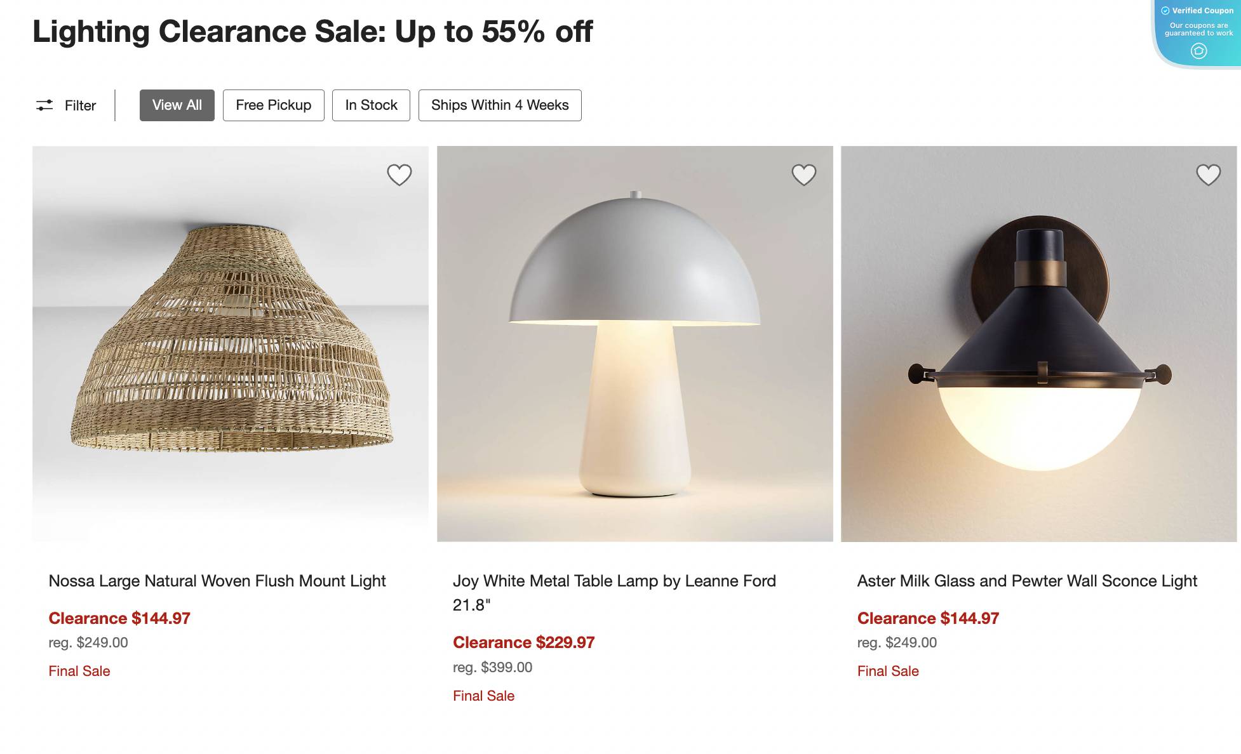Toggle the In Stock filter on
The image size is (1241, 754).
pos(371,105)
